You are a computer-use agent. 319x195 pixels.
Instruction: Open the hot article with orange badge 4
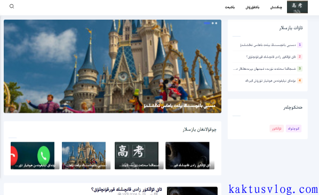point(270,80)
